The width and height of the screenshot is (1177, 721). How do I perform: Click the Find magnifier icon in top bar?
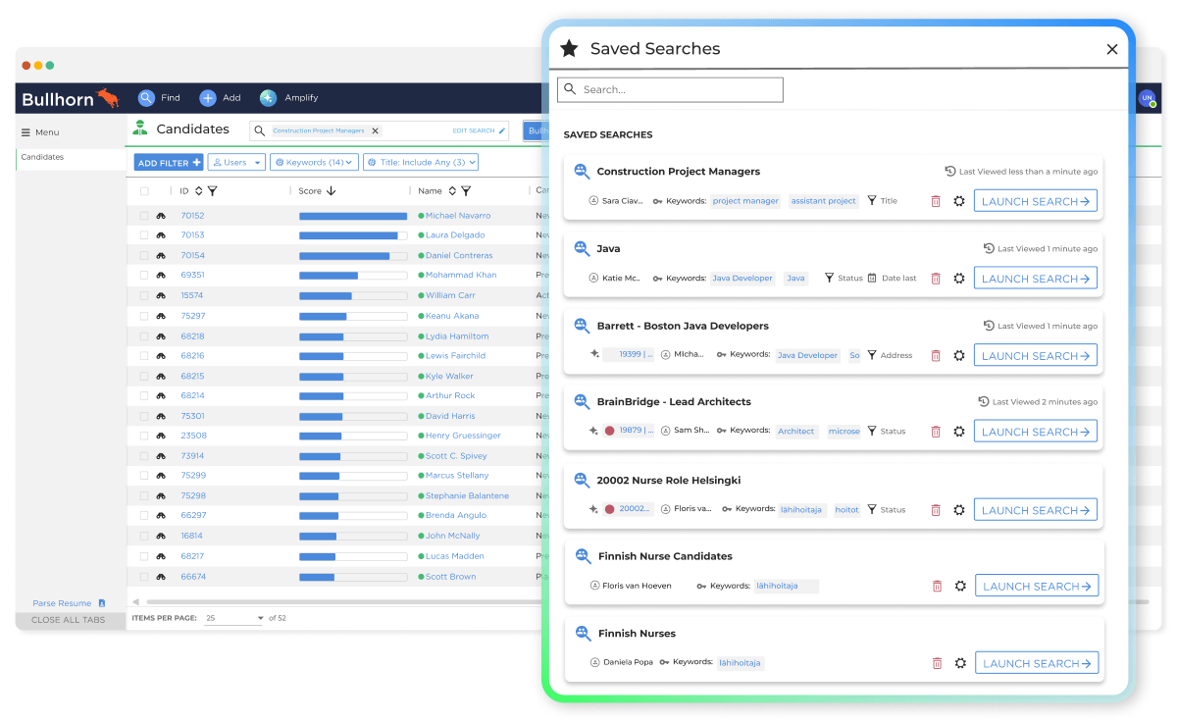click(146, 98)
